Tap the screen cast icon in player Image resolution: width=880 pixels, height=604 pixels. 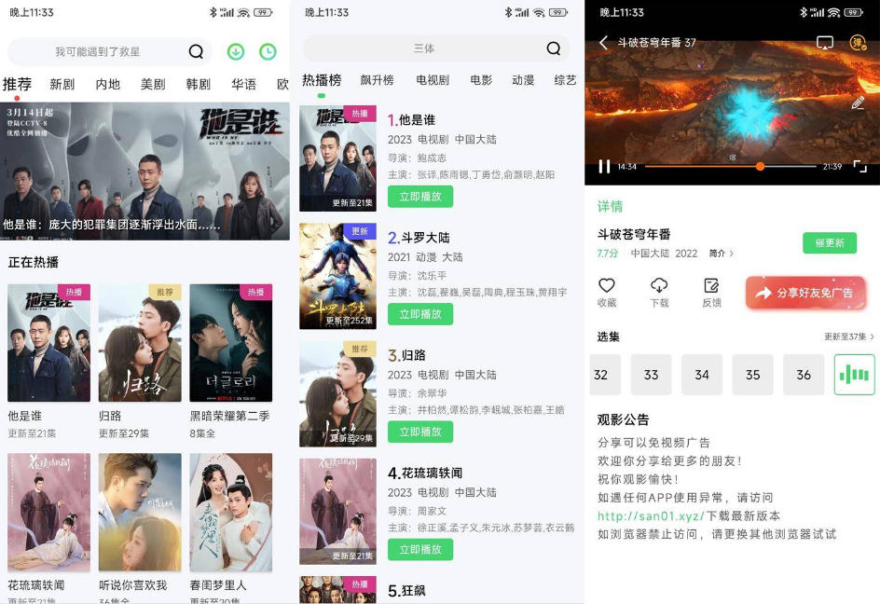(x=824, y=43)
